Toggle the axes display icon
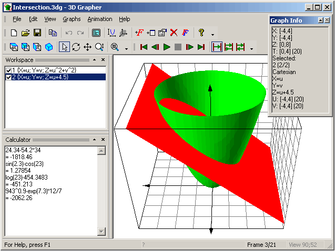Image resolution: width=335 pixels, height=251 pixels. [111, 33]
